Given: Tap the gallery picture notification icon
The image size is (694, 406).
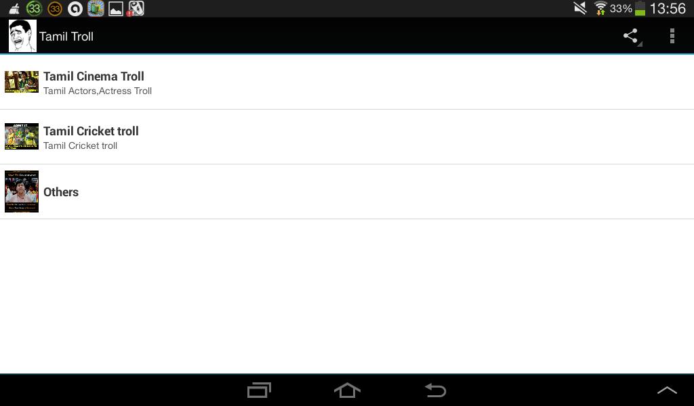Looking at the screenshot, I should [116, 9].
